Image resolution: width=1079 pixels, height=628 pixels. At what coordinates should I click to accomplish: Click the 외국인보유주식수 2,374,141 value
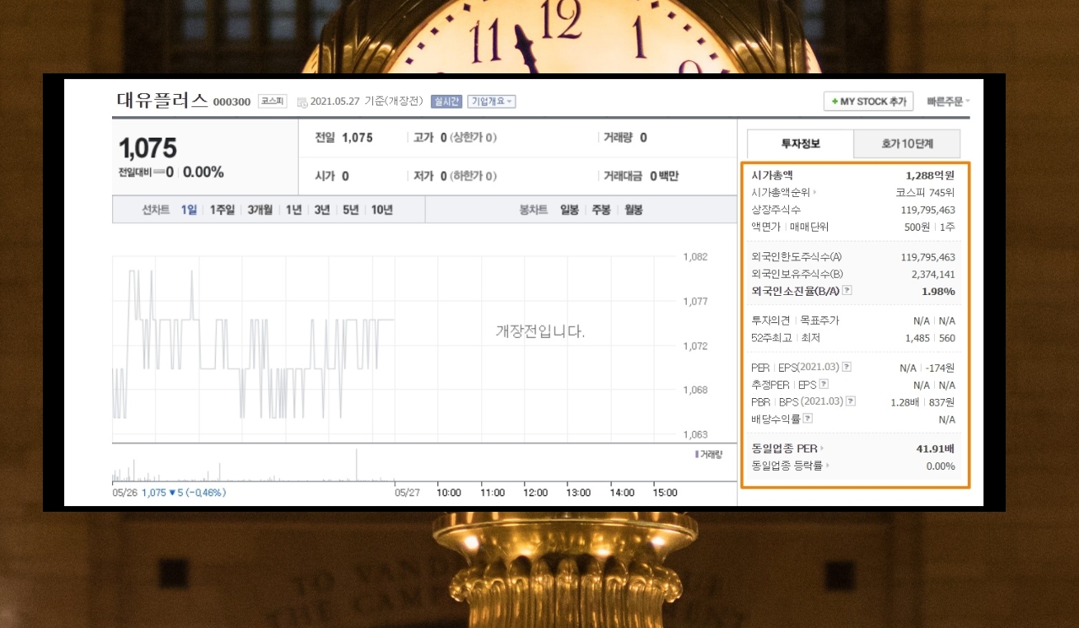[933, 274]
